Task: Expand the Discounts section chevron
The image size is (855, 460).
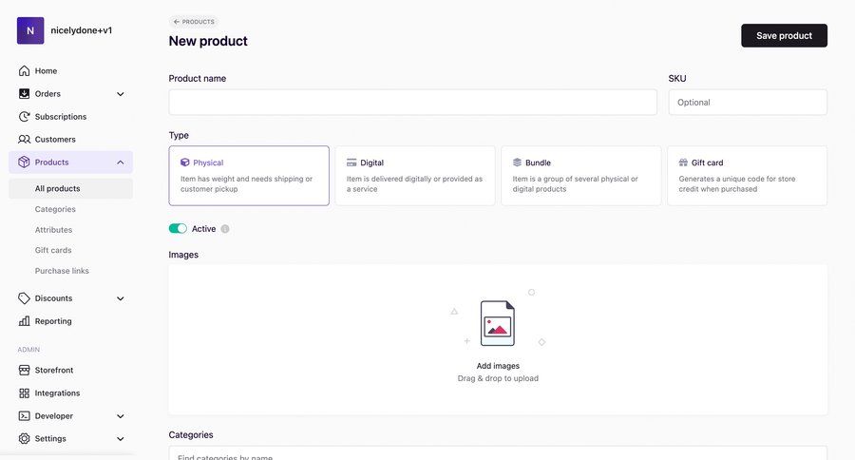Action: click(121, 298)
